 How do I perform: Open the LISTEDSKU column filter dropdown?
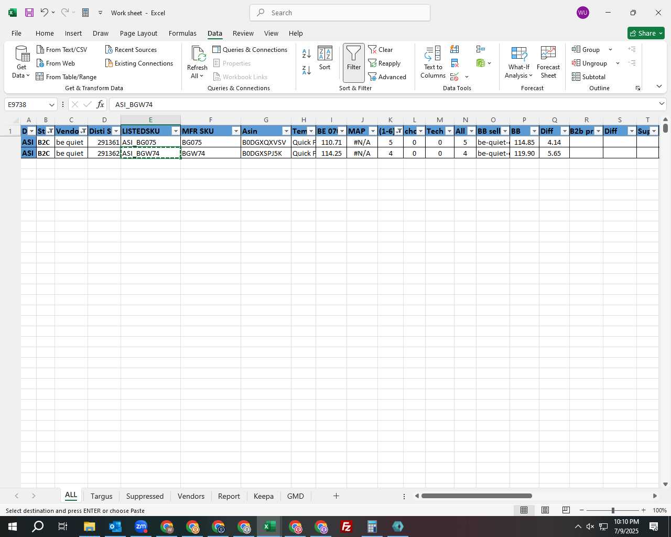pyautogui.click(x=176, y=131)
